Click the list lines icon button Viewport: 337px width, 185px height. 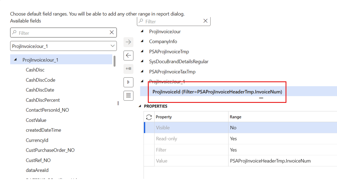pyautogui.click(x=128, y=95)
